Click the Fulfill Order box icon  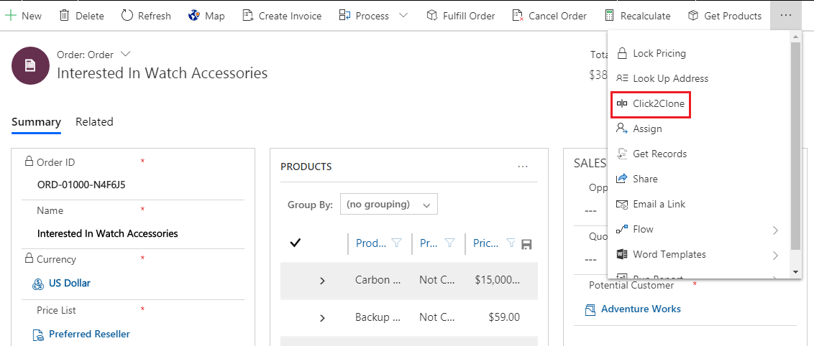[432, 16]
